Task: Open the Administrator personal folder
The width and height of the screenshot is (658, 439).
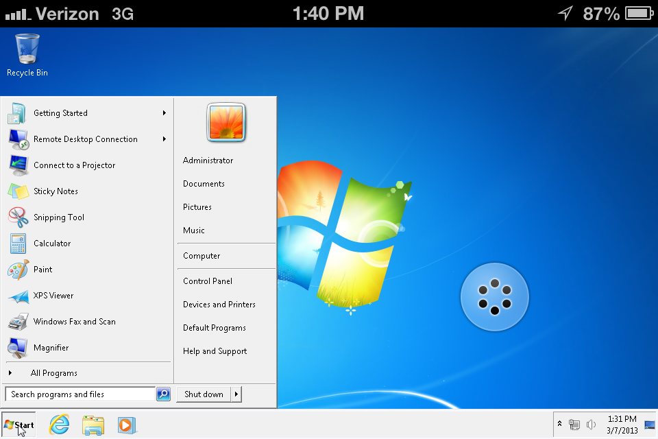Action: (208, 160)
